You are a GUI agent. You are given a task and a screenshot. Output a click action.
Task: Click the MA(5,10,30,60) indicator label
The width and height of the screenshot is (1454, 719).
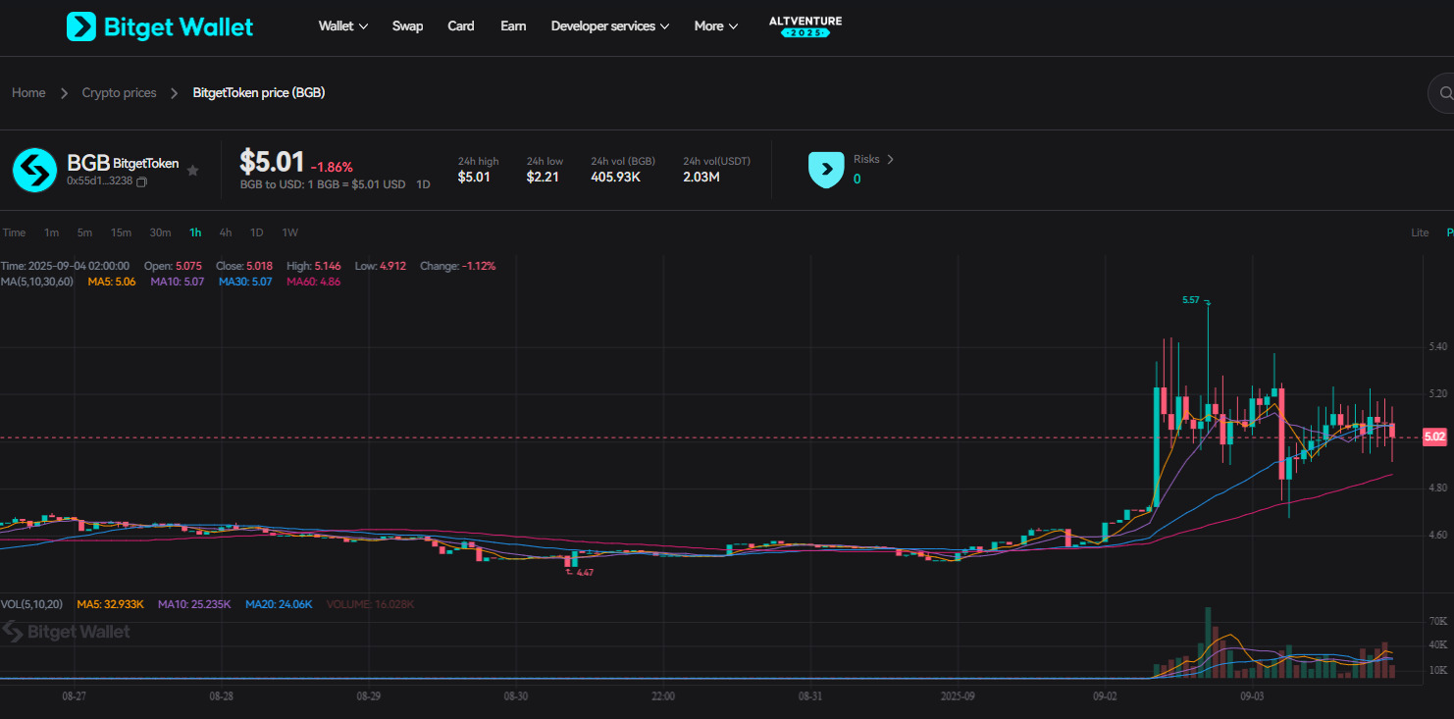[36, 282]
